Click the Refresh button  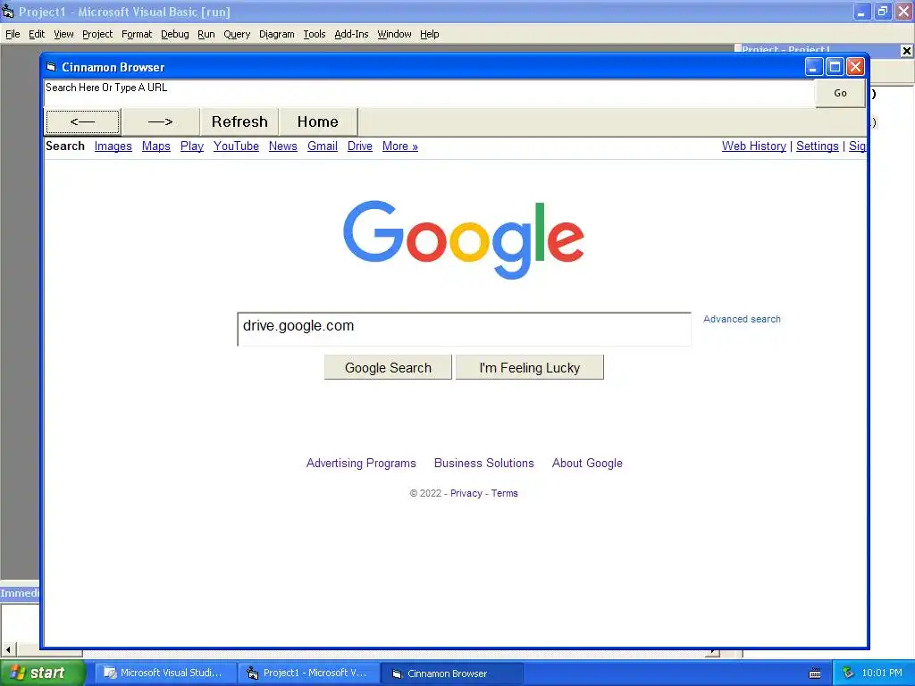[239, 121]
